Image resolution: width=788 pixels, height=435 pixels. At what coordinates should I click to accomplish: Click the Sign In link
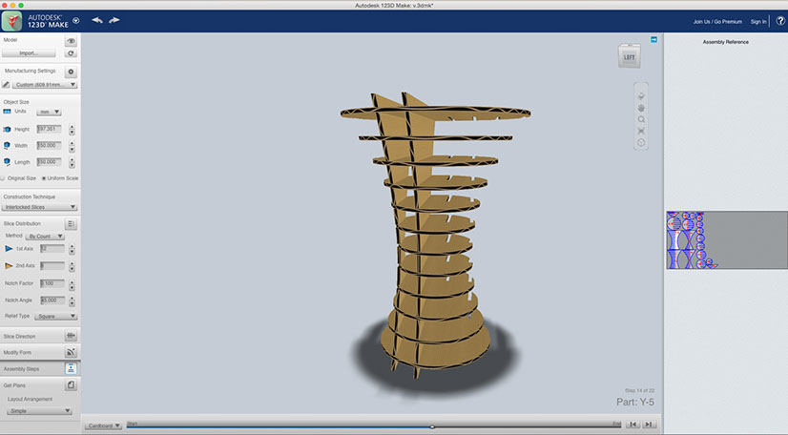[x=758, y=22]
